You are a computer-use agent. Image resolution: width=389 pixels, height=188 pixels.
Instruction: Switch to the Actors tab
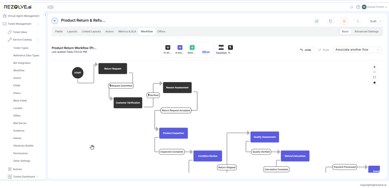point(109,32)
